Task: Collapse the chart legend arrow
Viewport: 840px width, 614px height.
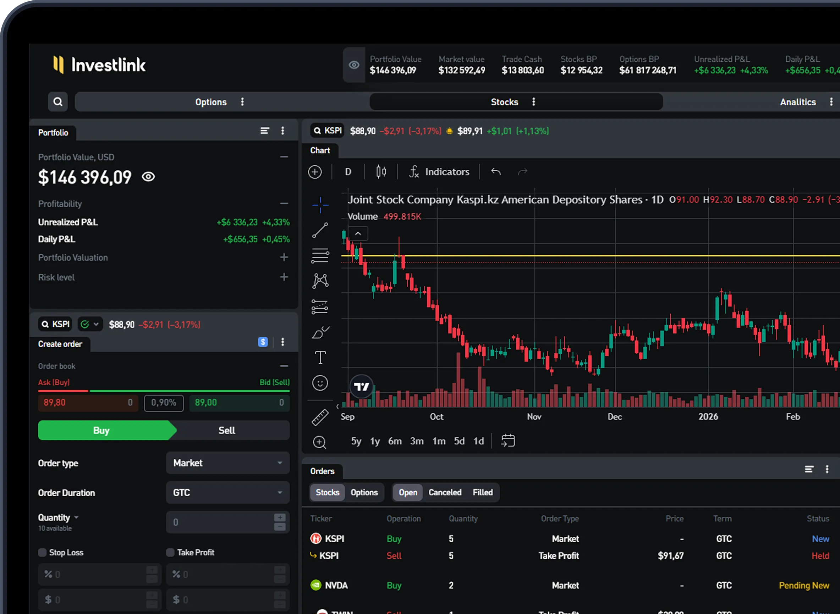Action: tap(358, 233)
